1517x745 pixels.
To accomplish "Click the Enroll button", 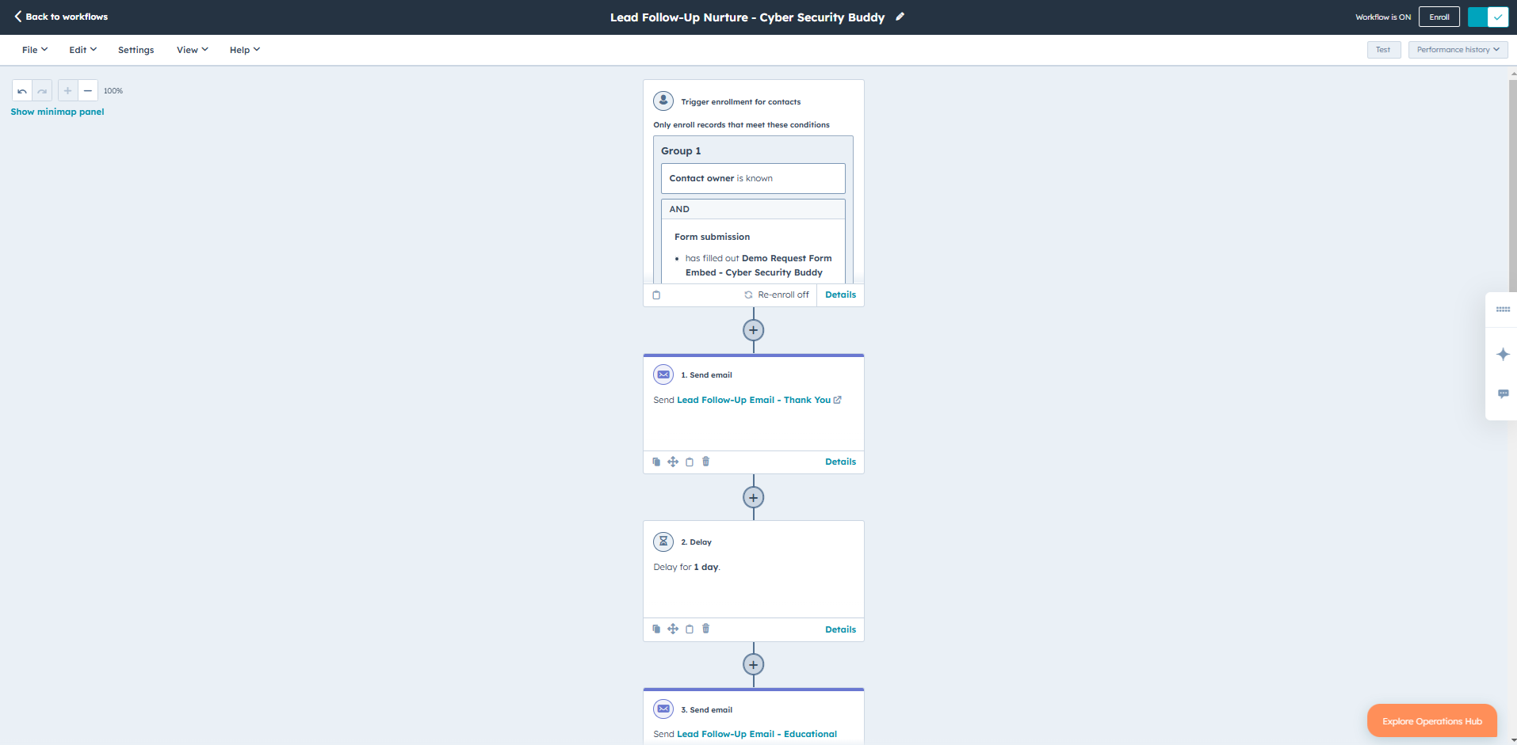I will pyautogui.click(x=1439, y=17).
